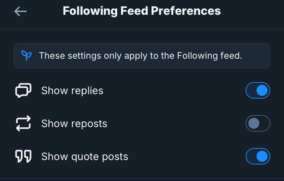Click the word Following in the banner

point(197,56)
